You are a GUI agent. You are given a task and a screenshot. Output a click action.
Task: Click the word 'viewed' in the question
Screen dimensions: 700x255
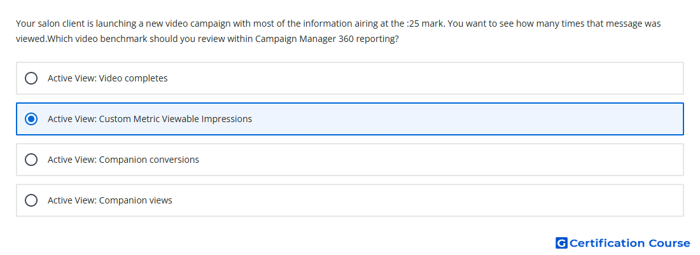pos(30,39)
